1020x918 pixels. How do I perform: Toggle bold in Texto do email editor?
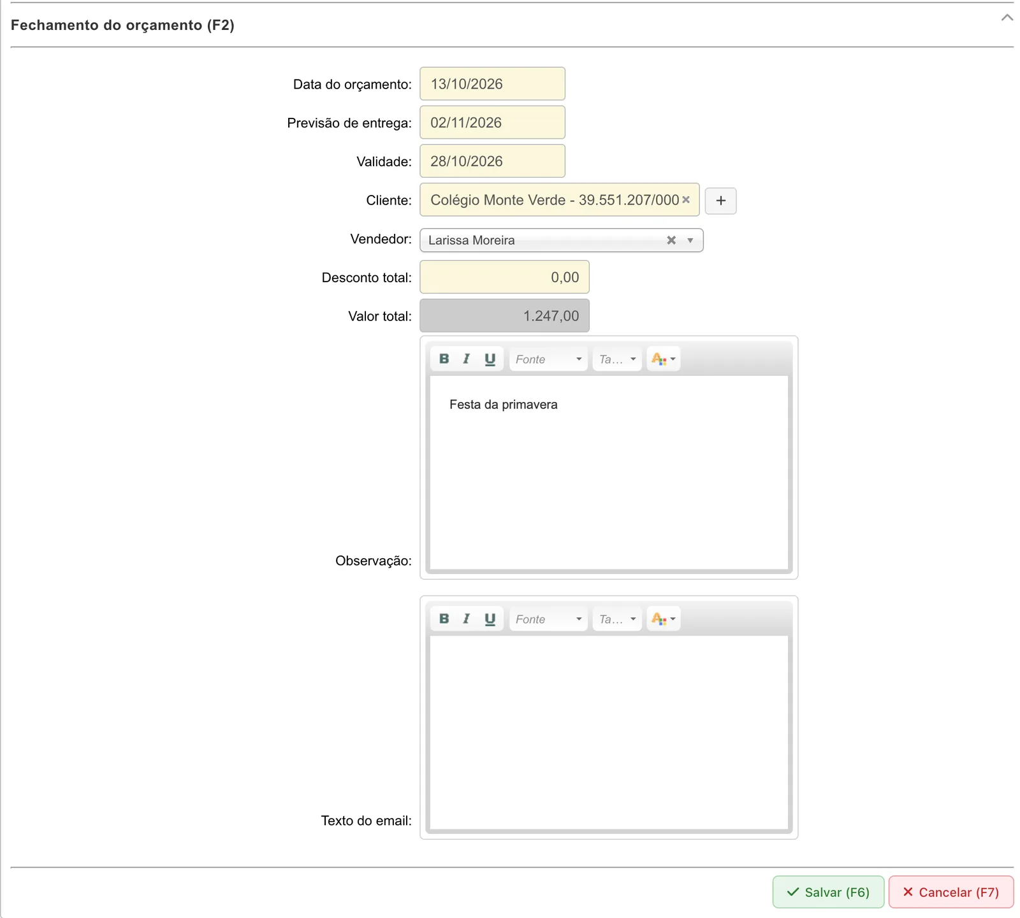(444, 619)
